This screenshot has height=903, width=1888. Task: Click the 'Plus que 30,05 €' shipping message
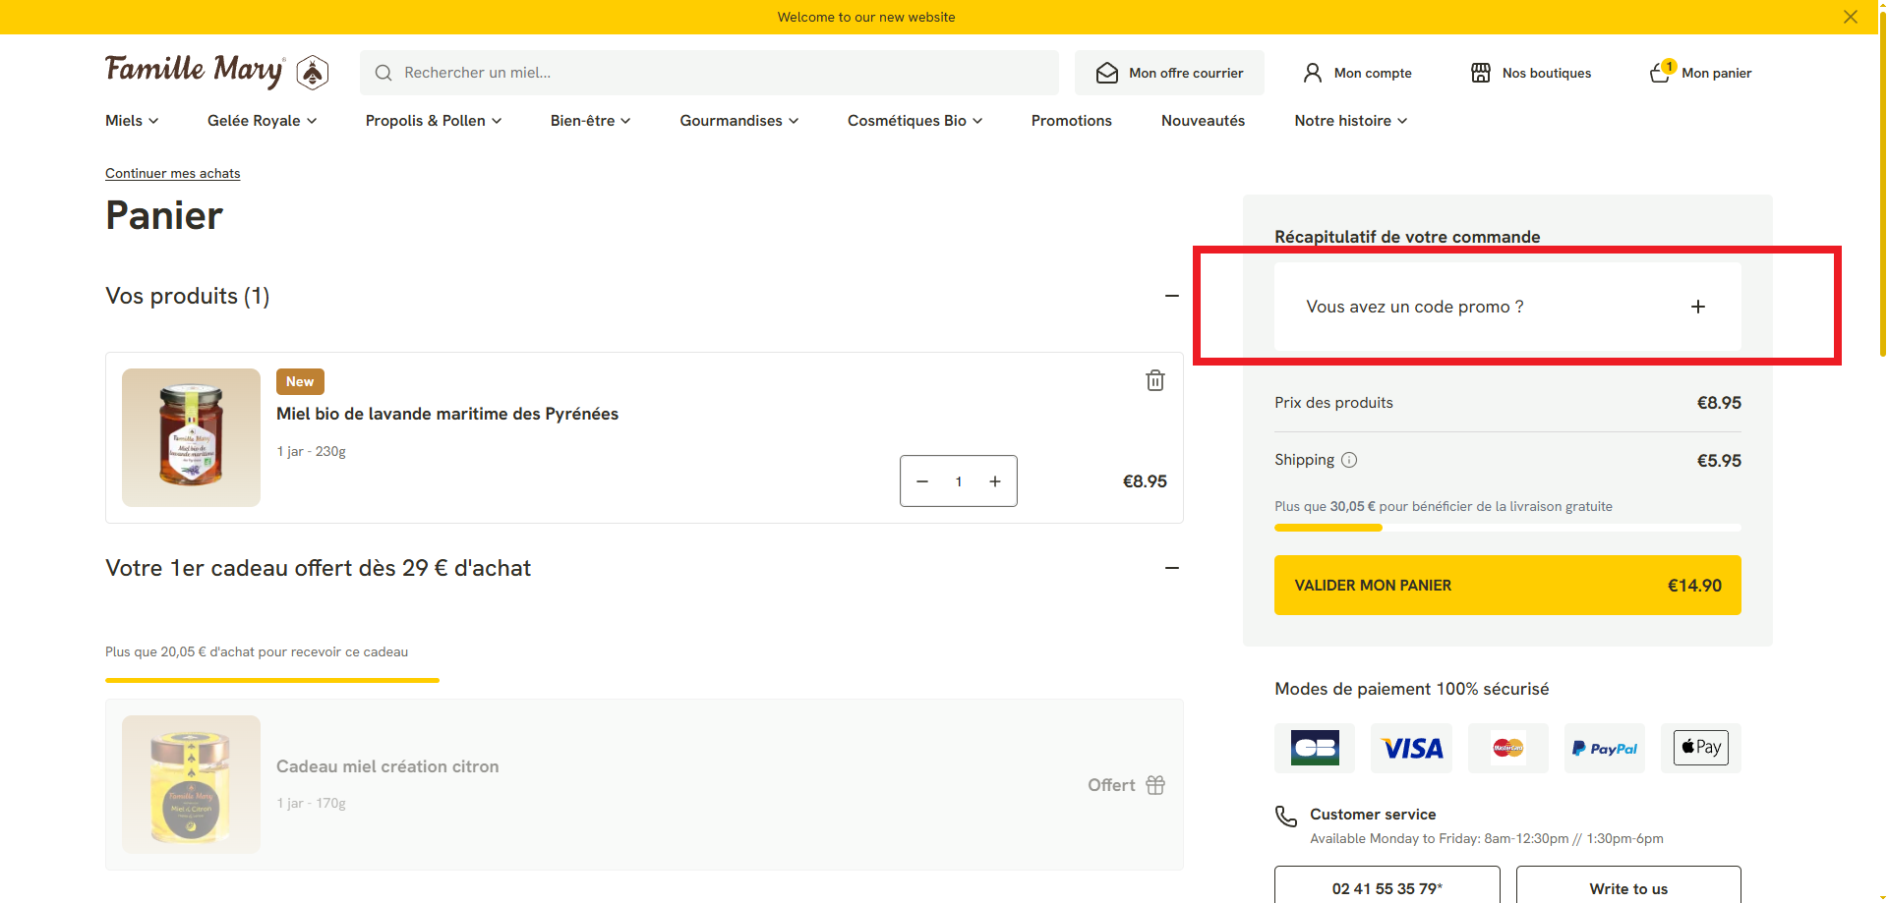click(1444, 507)
